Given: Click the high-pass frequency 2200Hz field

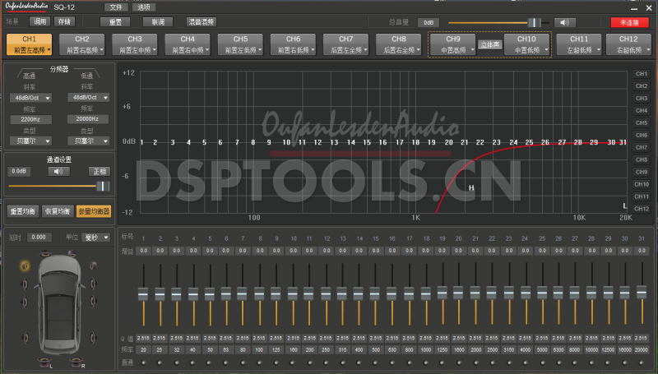Looking at the screenshot, I should (x=30, y=119).
